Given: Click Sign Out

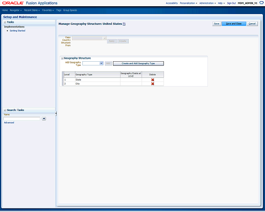Looking at the screenshot, I should tap(231, 3).
